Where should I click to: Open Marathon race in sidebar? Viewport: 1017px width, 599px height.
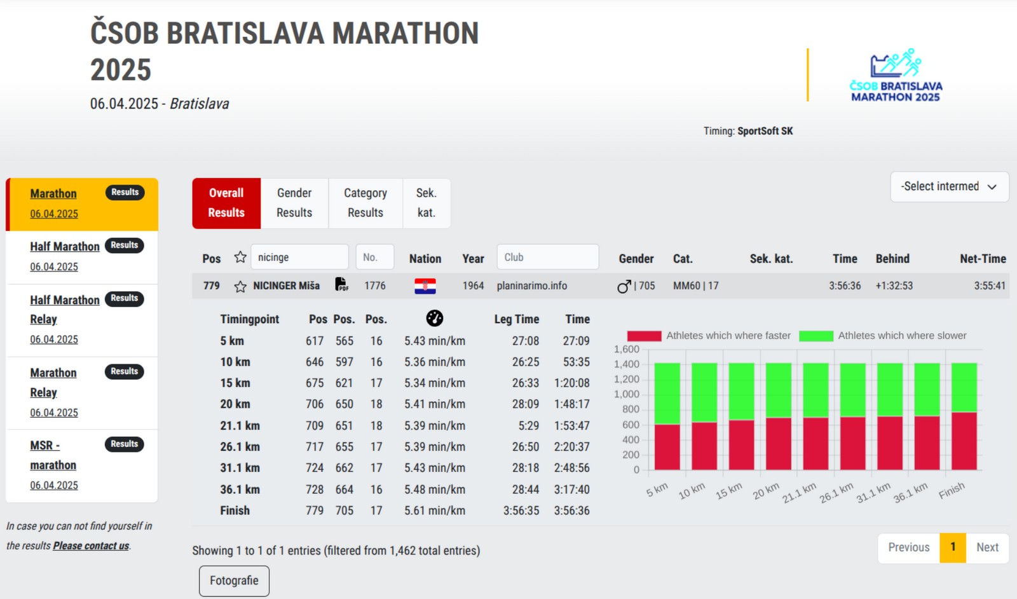pyautogui.click(x=53, y=194)
